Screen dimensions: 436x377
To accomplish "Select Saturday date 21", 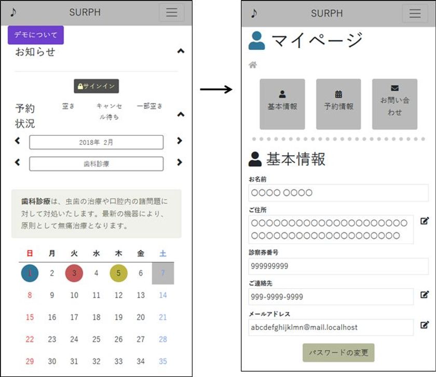I will pyautogui.click(x=163, y=317).
